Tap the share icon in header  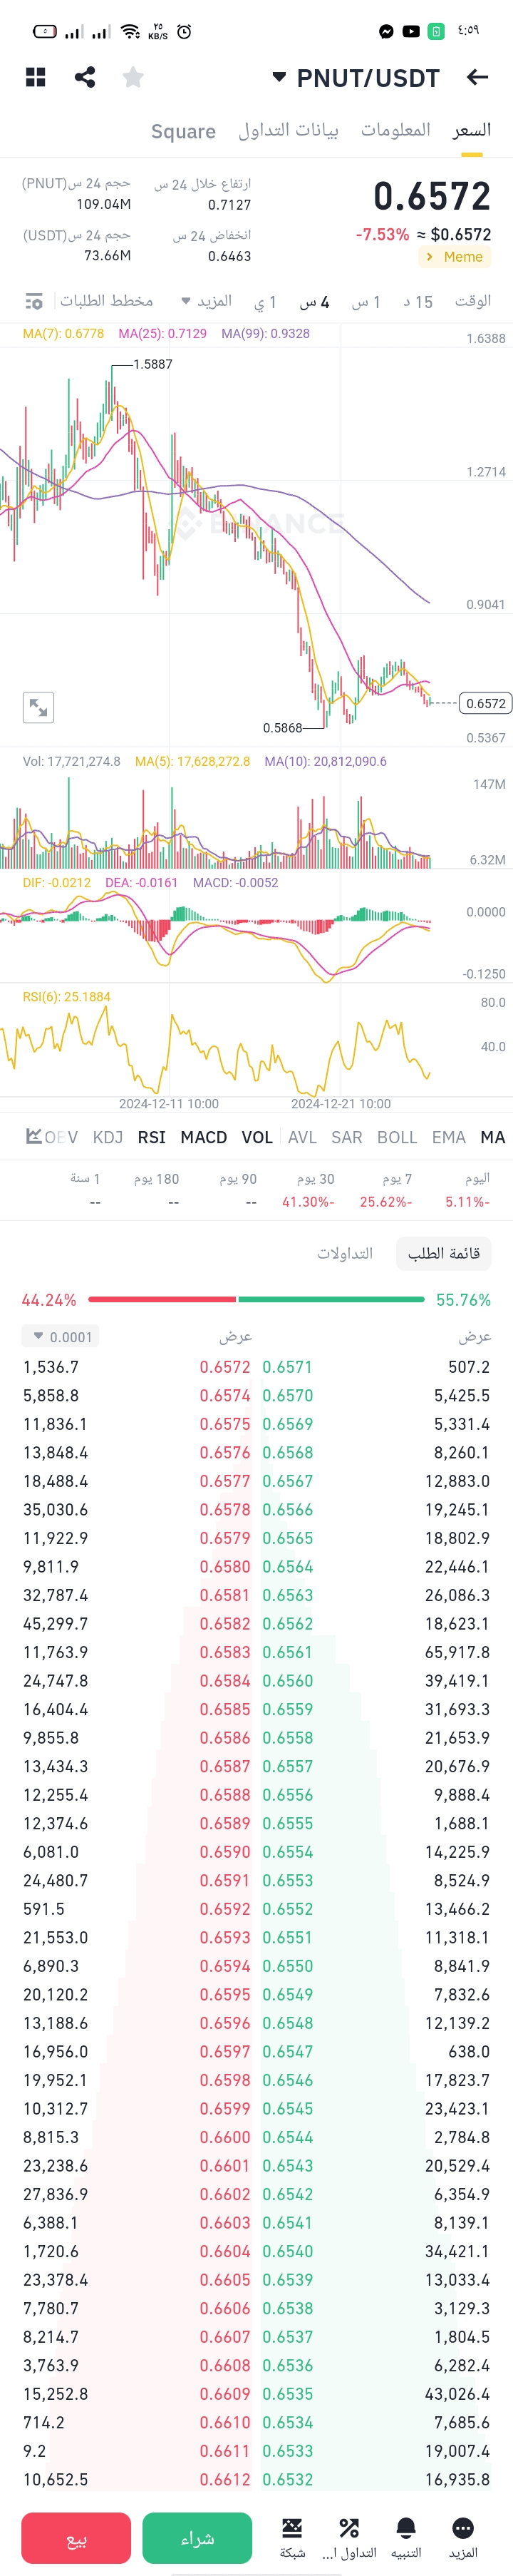click(85, 77)
